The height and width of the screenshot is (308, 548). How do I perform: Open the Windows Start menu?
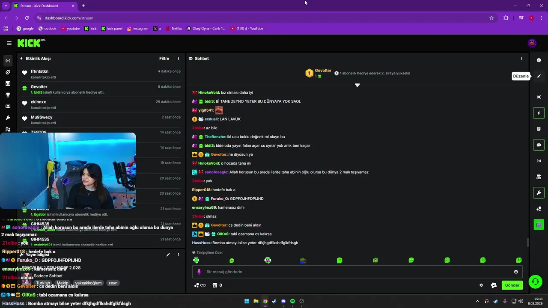247,301
